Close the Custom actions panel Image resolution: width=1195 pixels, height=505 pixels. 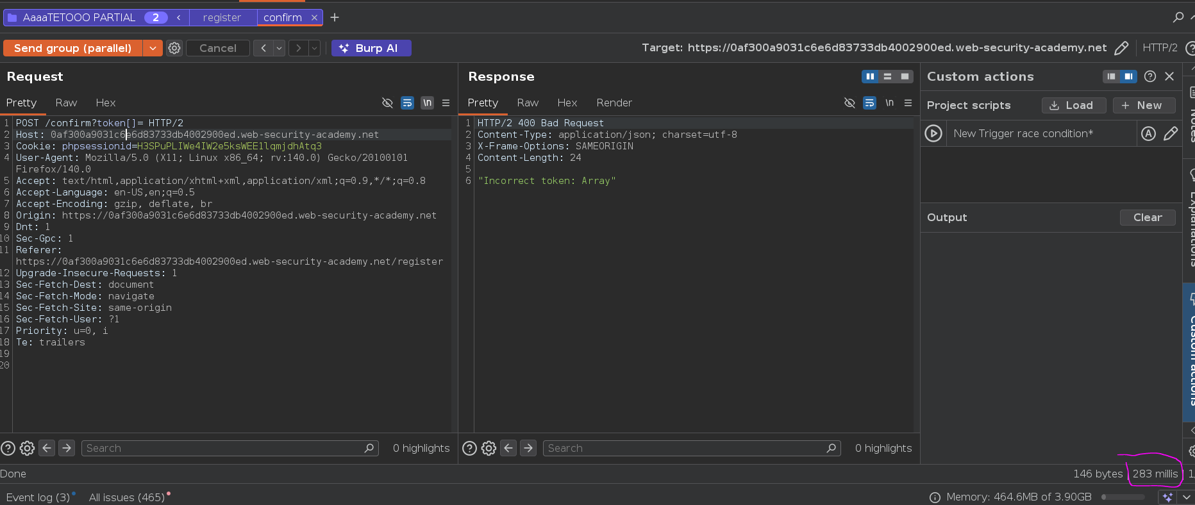point(1169,76)
